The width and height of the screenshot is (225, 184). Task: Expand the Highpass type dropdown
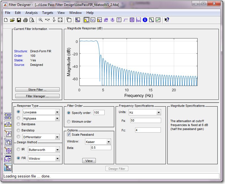57,118
